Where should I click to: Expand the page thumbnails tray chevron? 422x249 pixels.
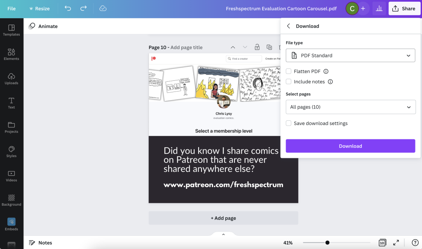(223, 234)
